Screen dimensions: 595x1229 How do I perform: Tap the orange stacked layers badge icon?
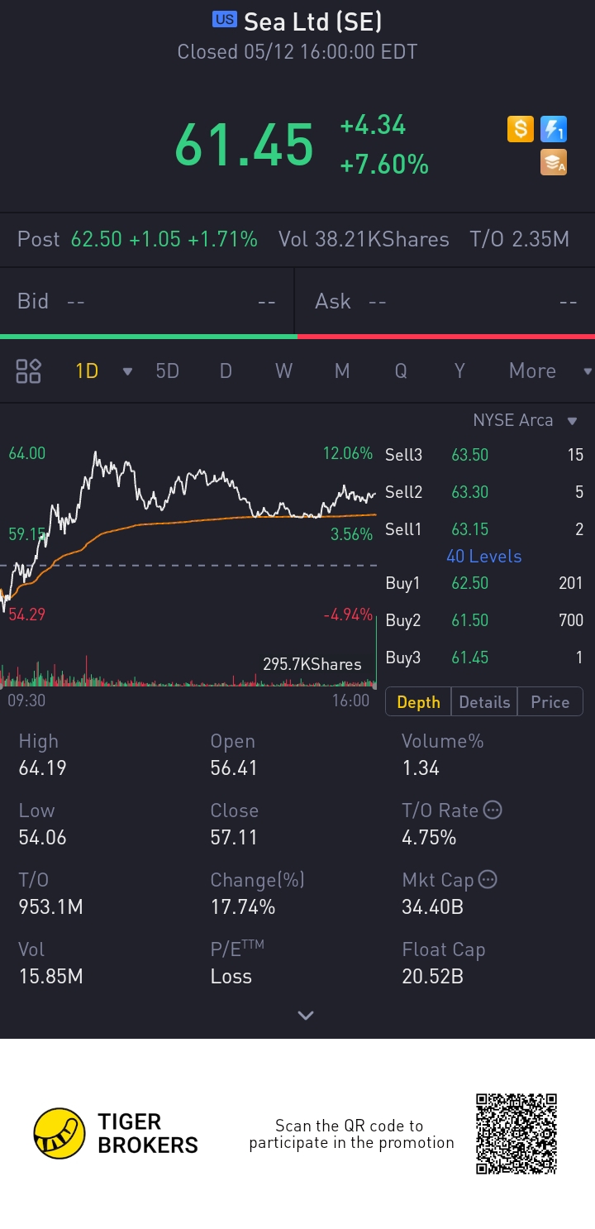coord(554,162)
